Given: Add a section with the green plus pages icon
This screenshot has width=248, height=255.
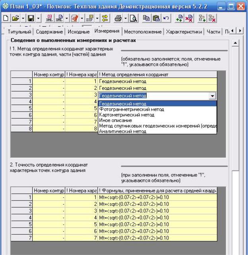Looking at the screenshot, I should pos(179,18).
